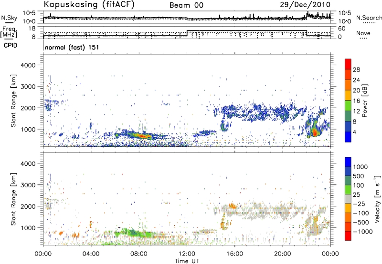Pick the red bottom segment of the Velocity bar
Image resolution: width=382 pixels, height=264 pixels.
tap(348, 236)
